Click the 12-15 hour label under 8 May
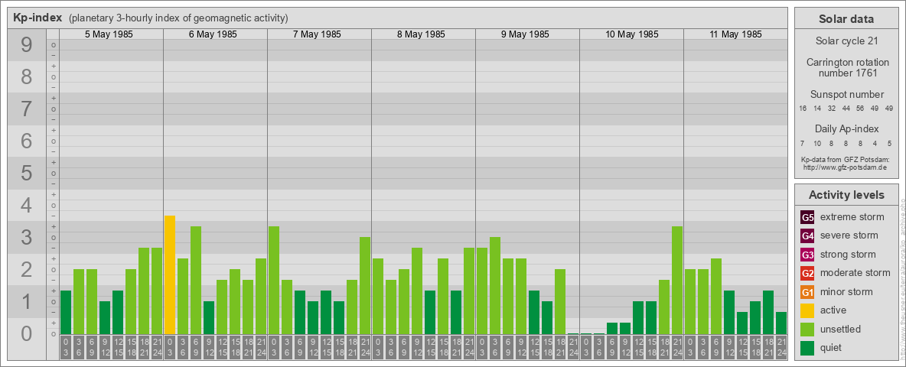Screen dimensions: 906x367 coord(430,348)
